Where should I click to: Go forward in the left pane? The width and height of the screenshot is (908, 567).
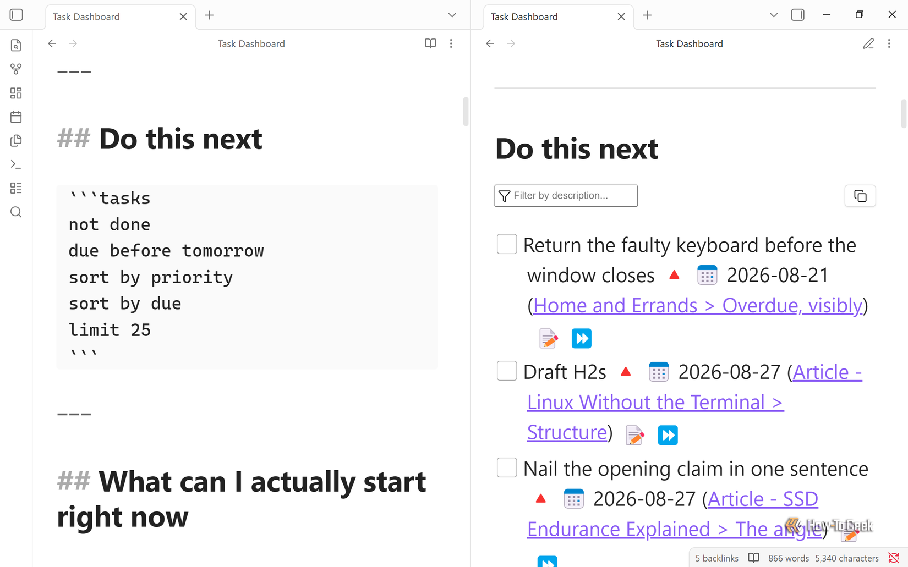73,43
